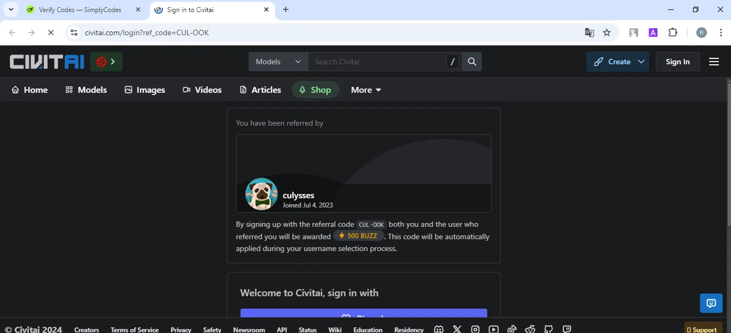The width and height of the screenshot is (731, 333).
Task: Click the culysses username
Action: click(298, 195)
